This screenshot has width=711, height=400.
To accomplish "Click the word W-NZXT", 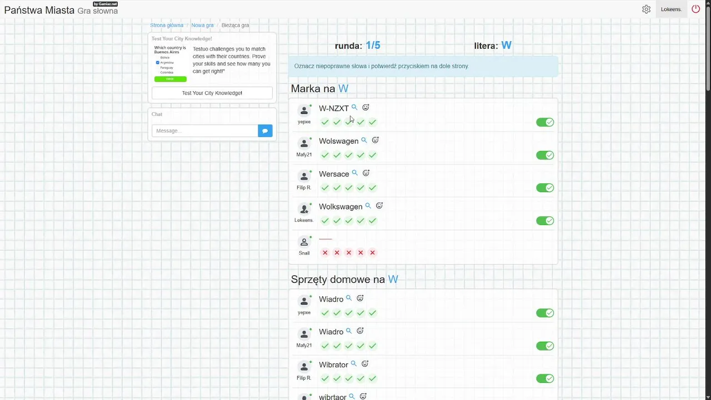I will pos(334,108).
